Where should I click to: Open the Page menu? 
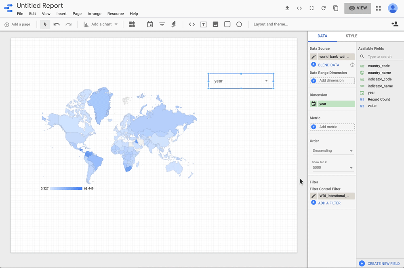tap(77, 14)
